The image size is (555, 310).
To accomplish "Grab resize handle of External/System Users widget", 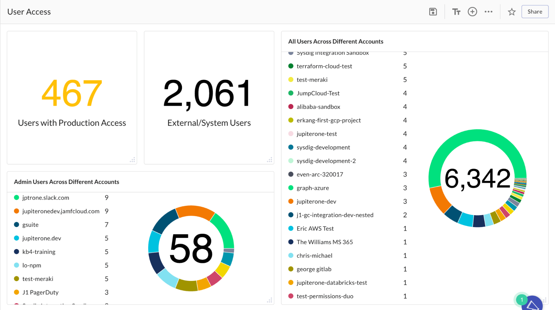I will 270,160.
